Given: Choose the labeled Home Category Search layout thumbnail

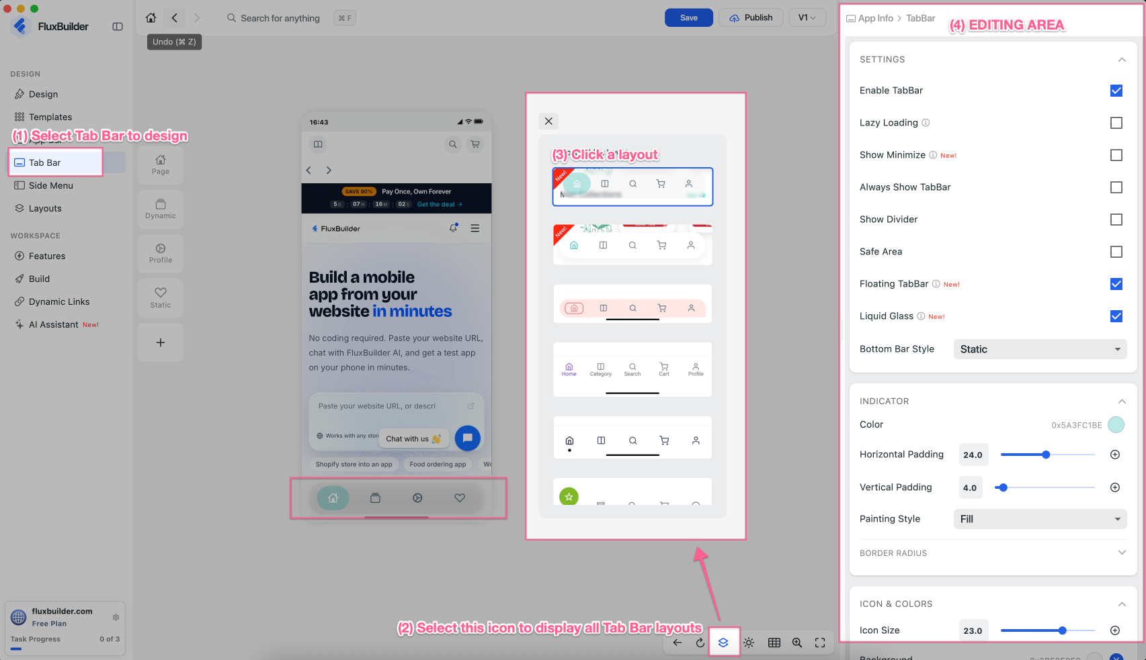Looking at the screenshot, I should [x=632, y=369].
